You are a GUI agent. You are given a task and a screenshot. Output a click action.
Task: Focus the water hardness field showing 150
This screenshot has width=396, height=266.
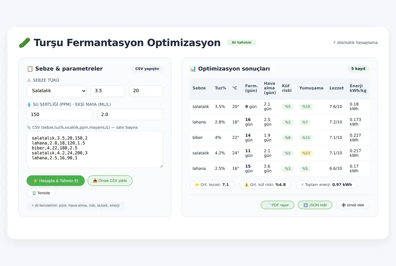(x=60, y=115)
